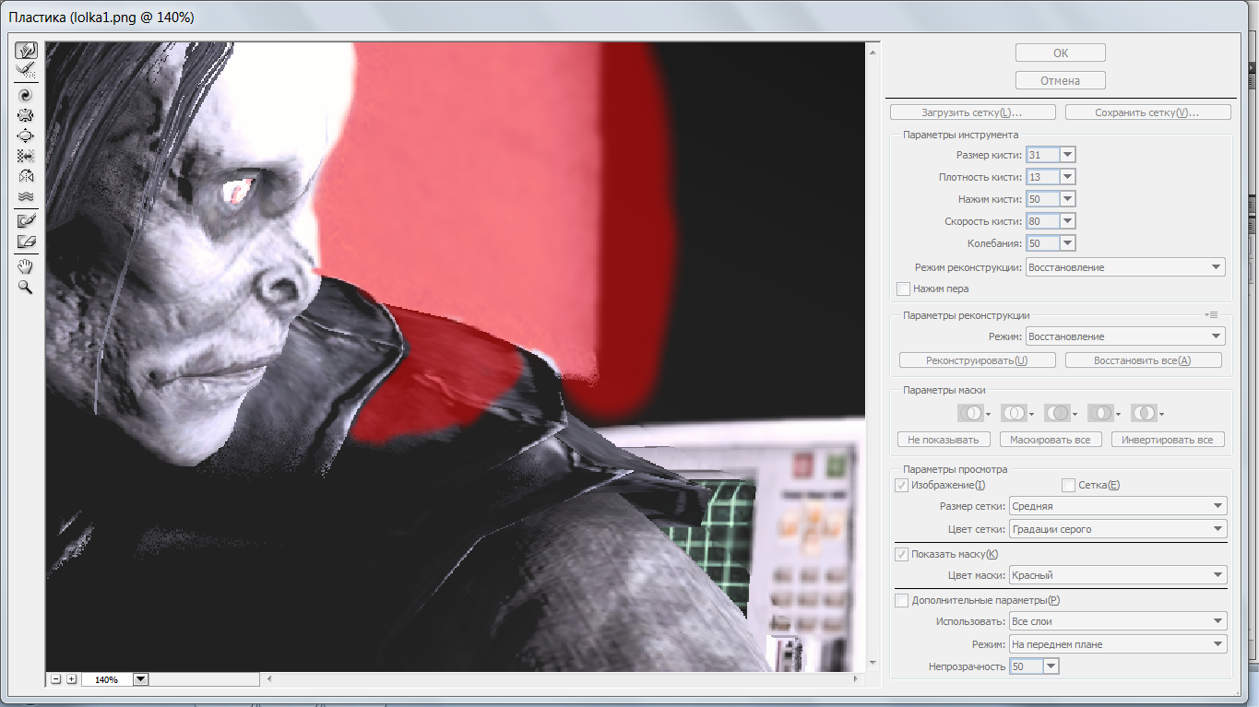Open the 140% zoom level dropdown arrow
The image size is (1259, 707).
[141, 679]
